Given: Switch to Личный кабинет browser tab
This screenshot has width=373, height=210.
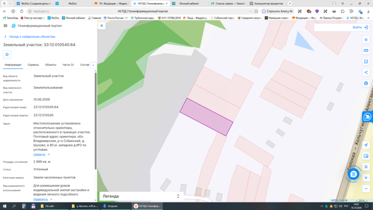Looking at the screenshot, I should pyautogui.click(x=189, y=4).
